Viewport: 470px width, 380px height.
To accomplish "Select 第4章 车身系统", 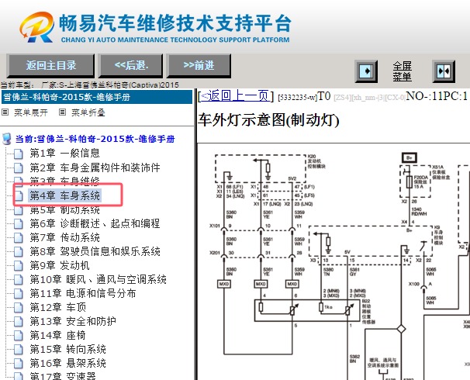I will (x=64, y=195).
